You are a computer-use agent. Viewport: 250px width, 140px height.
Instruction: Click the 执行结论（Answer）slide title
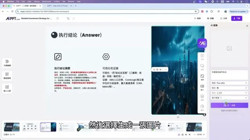(80, 35)
